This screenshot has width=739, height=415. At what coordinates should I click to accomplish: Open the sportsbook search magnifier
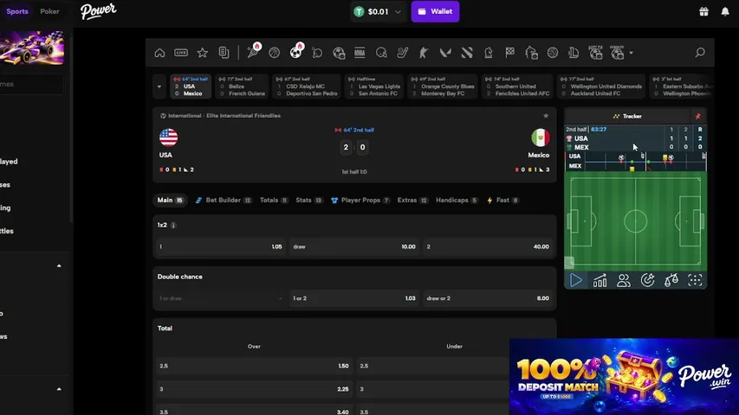700,53
